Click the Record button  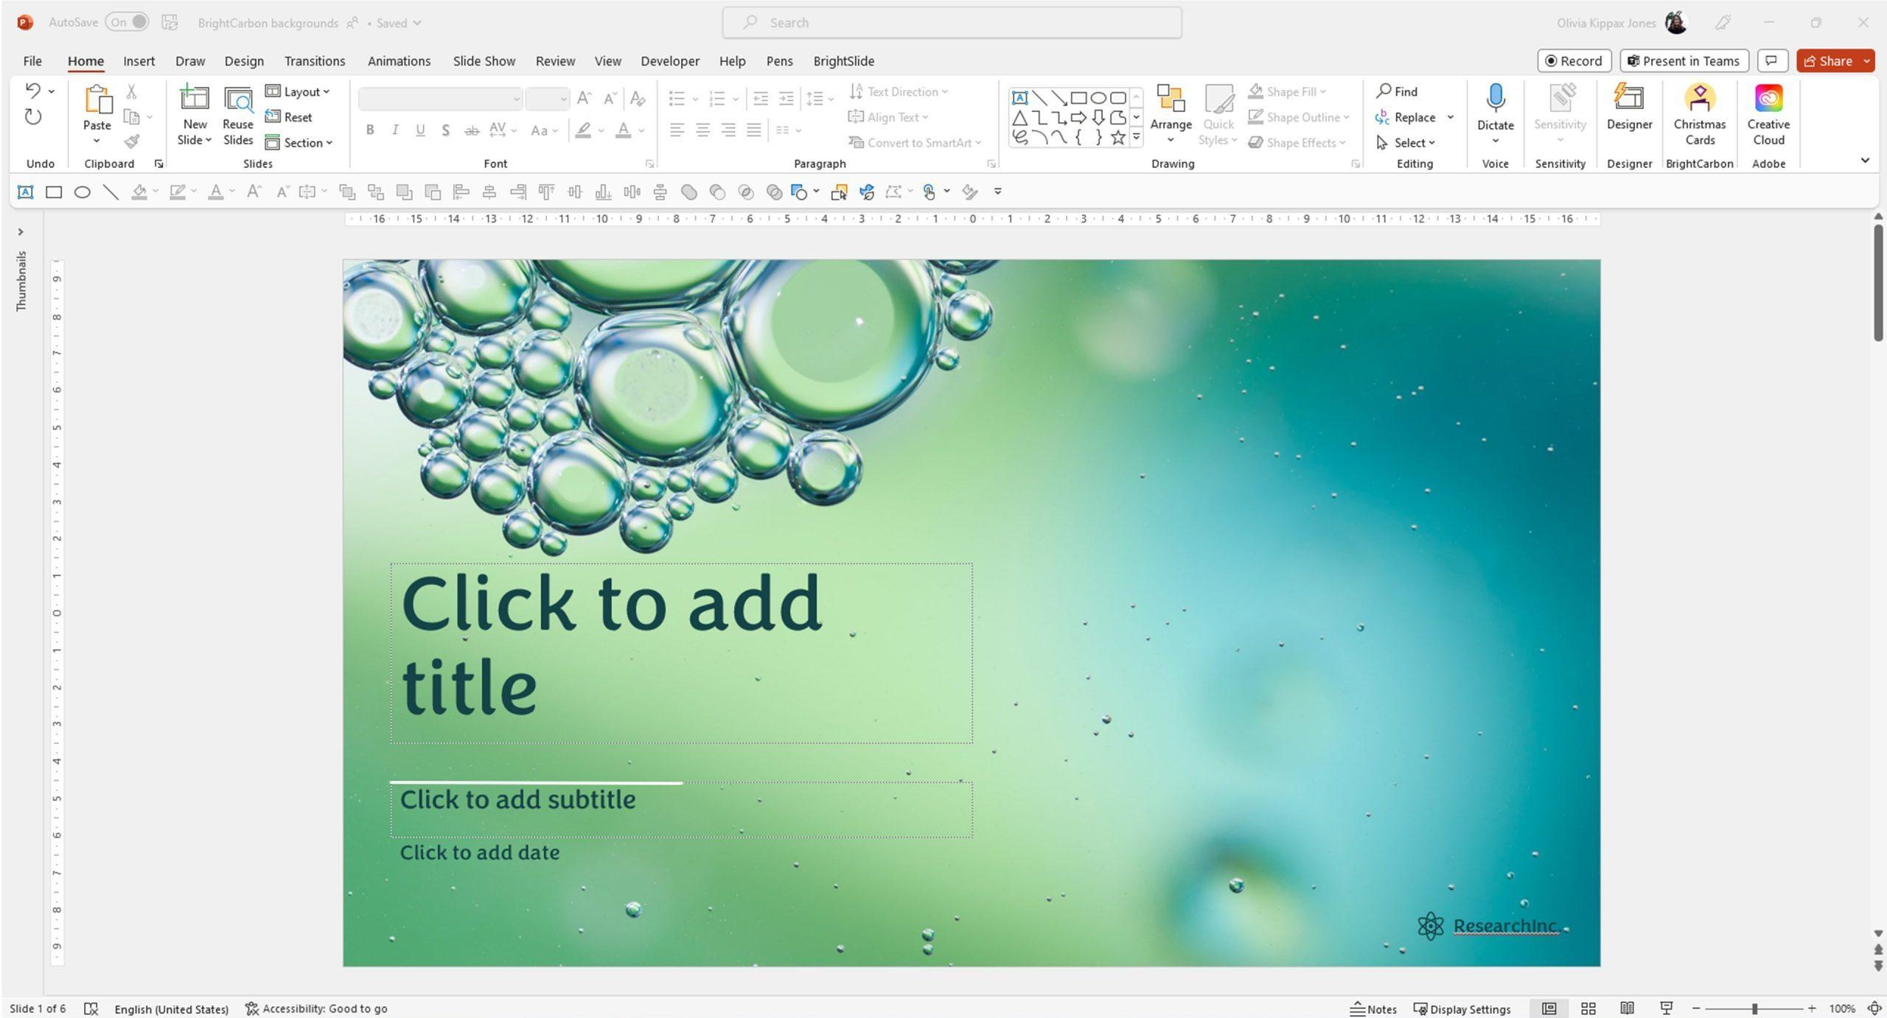1574,61
